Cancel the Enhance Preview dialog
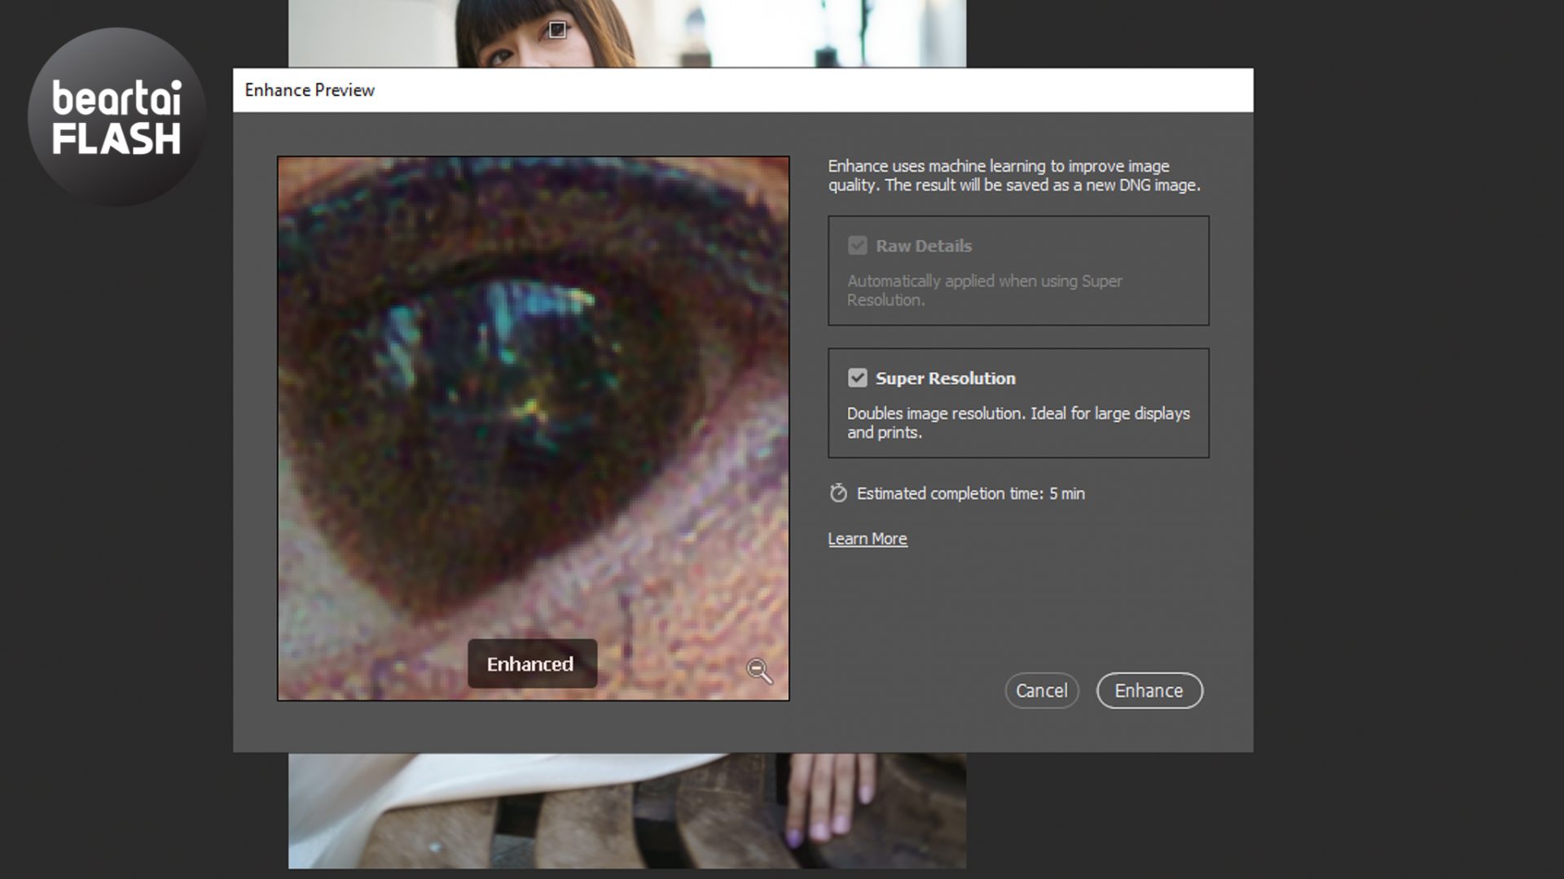Viewport: 1564px width, 879px height. click(1041, 690)
